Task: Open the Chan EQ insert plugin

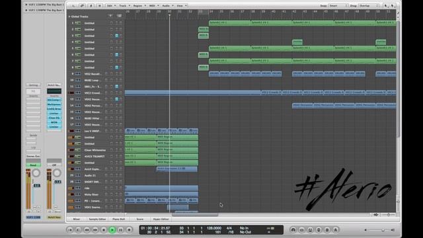Action: [x=54, y=118]
